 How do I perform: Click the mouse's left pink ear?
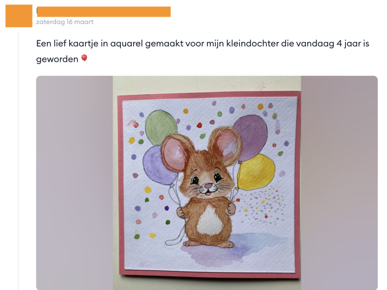click(174, 153)
